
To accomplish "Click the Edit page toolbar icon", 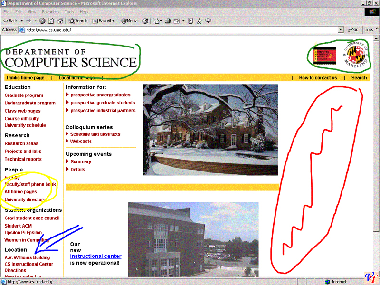I will [x=177, y=21].
